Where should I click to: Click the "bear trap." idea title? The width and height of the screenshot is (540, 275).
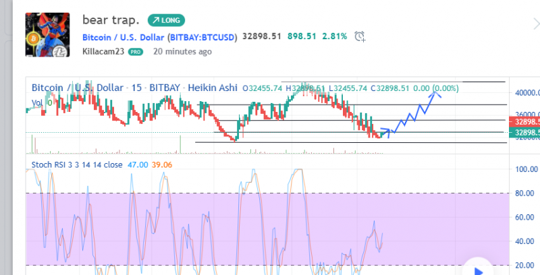[111, 20]
